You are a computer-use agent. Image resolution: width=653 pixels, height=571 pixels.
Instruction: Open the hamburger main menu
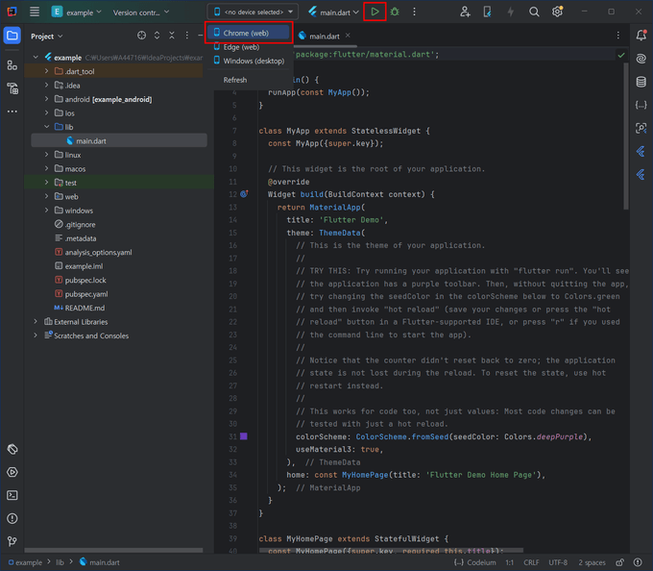coord(35,12)
